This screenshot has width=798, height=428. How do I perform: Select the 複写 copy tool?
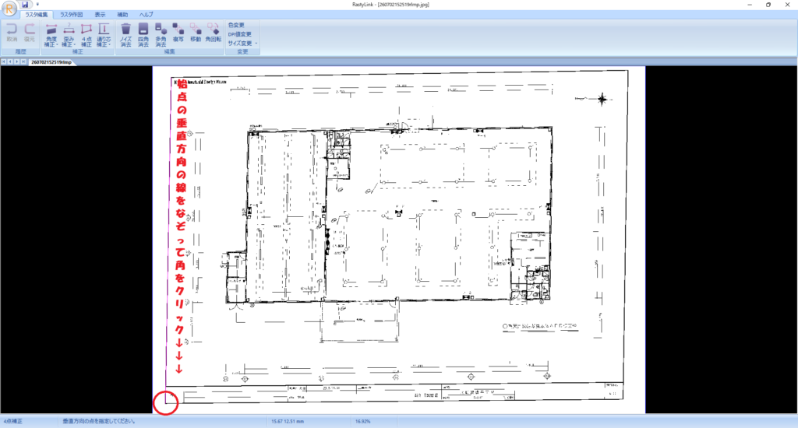coord(178,33)
